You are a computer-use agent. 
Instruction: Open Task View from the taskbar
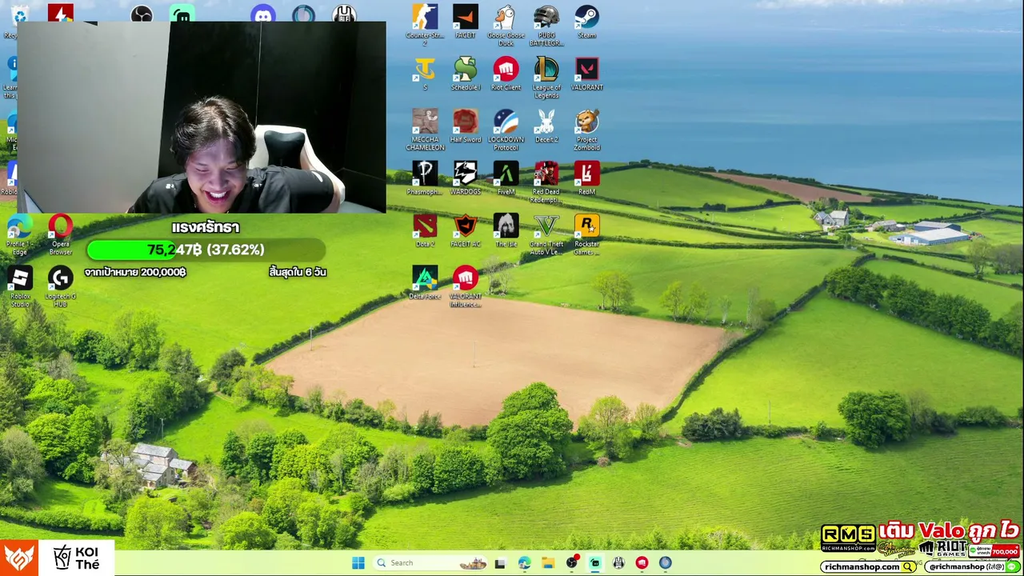point(500,562)
